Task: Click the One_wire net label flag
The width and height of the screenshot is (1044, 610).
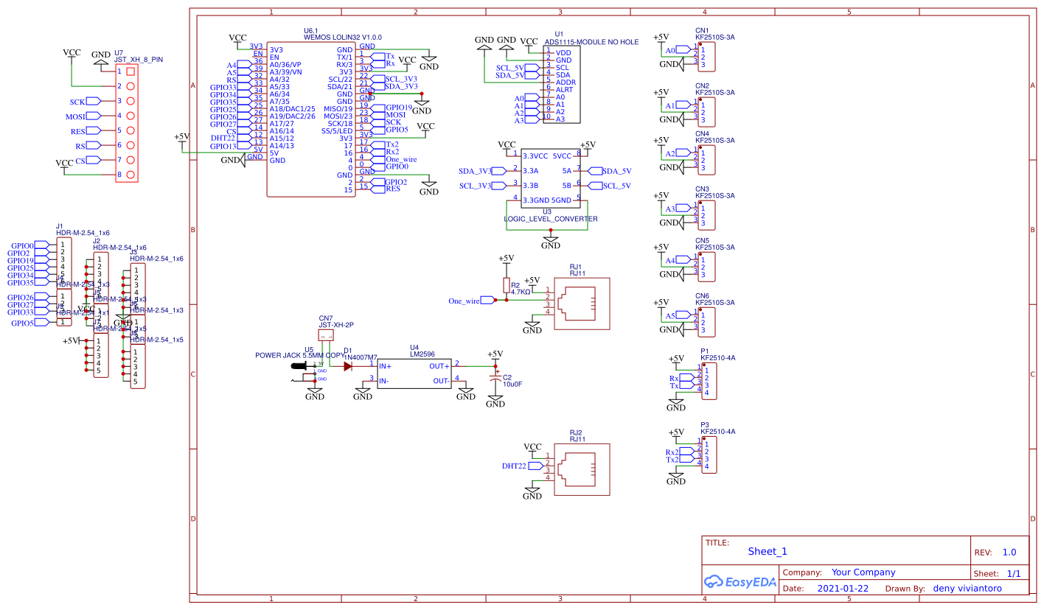Action: pos(464,301)
